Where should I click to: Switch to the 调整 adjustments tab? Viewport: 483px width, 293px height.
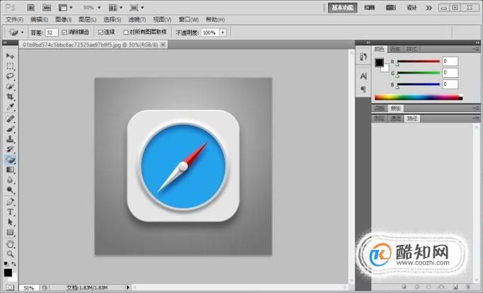380,108
